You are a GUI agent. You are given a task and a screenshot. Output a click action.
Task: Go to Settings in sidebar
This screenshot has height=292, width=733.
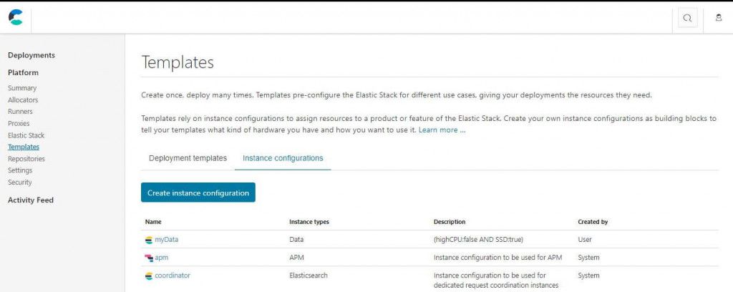20,170
